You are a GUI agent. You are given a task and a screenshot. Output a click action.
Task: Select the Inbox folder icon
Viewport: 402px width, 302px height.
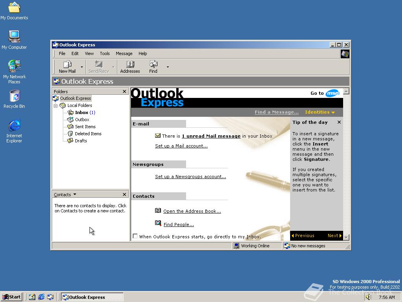70,112
